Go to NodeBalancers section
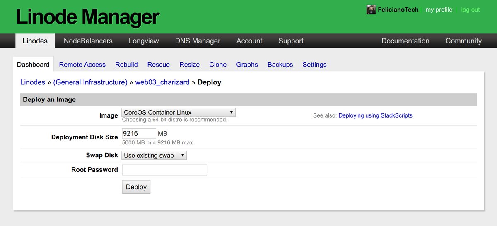Image resolution: width=497 pixels, height=226 pixels. [x=88, y=41]
